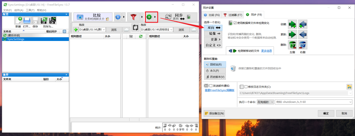Check the 修改日志文件夹 option
This screenshot has width=355, height=136.
coord(246,87)
